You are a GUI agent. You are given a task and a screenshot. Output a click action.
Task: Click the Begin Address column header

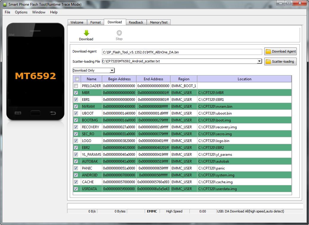click(x=119, y=79)
